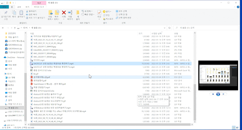Select file IMG_20220117_084439.jpg

point(45,47)
